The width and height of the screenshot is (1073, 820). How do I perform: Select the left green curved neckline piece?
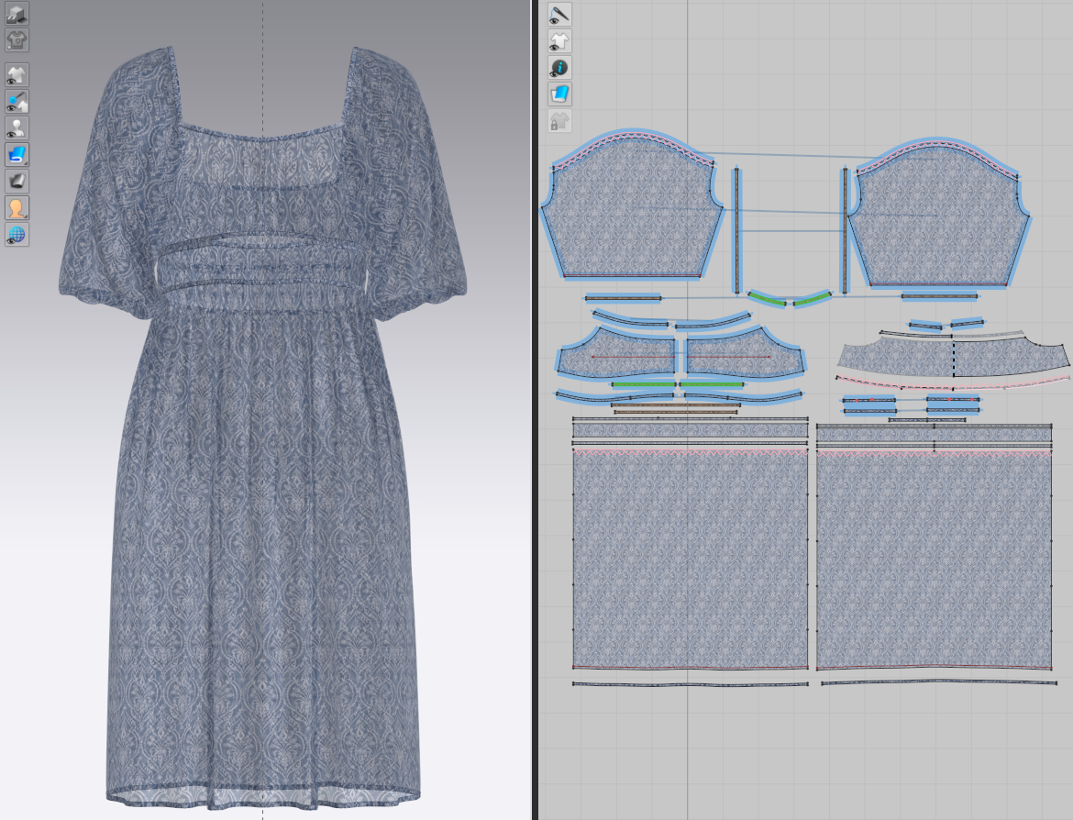pyautogui.click(x=767, y=299)
